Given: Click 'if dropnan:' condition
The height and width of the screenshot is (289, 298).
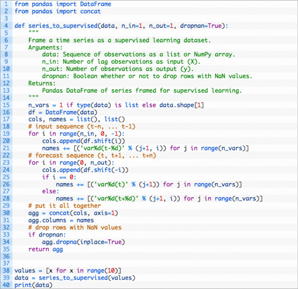Looking at the screenshot, I should (x=47, y=235).
